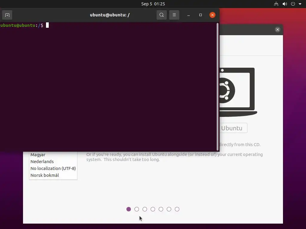Screen dimensions: 306x229
Task: Open the clock showing Sep 5 01:25
Action: pyautogui.click(x=153, y=4)
